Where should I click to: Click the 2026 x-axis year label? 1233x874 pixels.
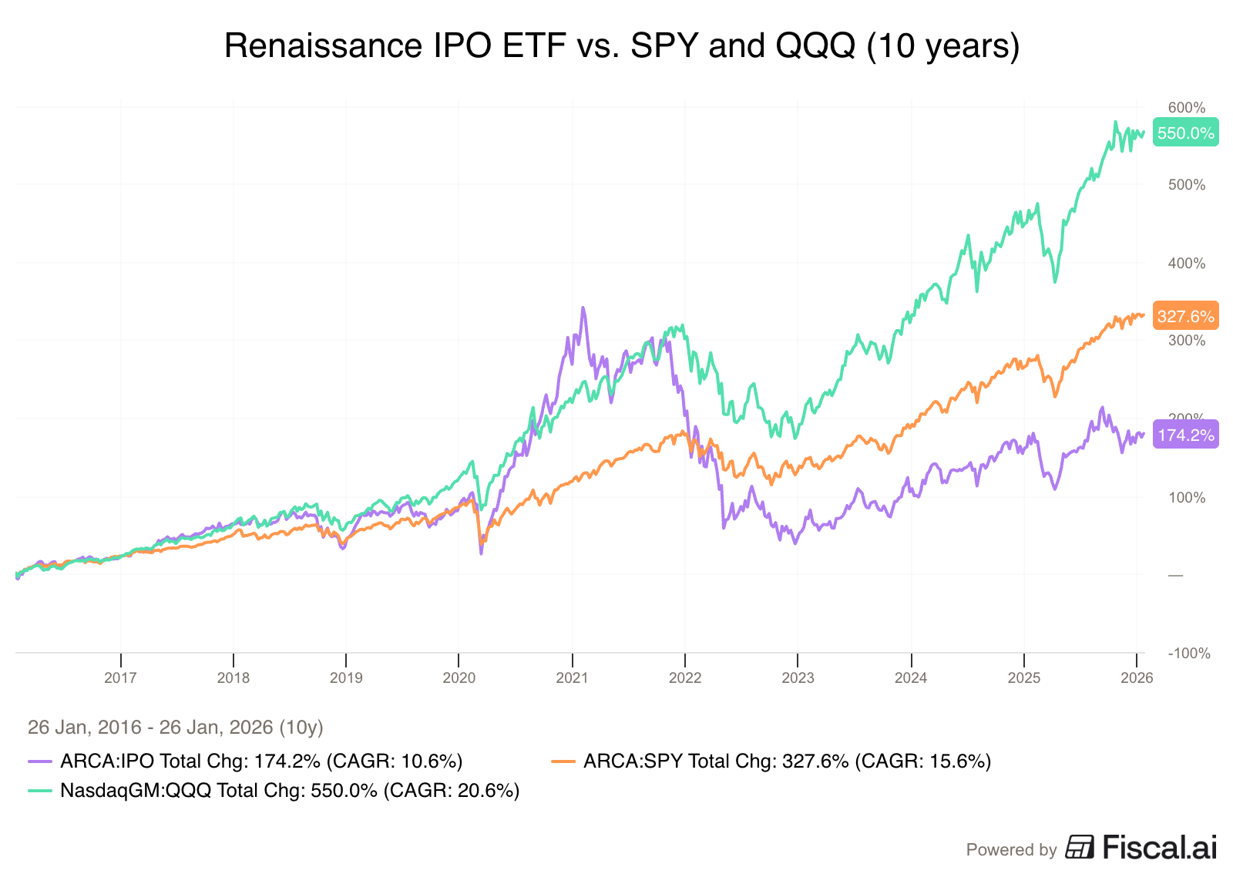[x=1136, y=678]
